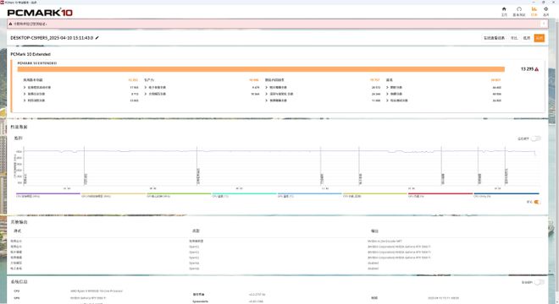Open the Options diamond icon
The width and height of the screenshot is (559, 304).
click(x=545, y=9)
